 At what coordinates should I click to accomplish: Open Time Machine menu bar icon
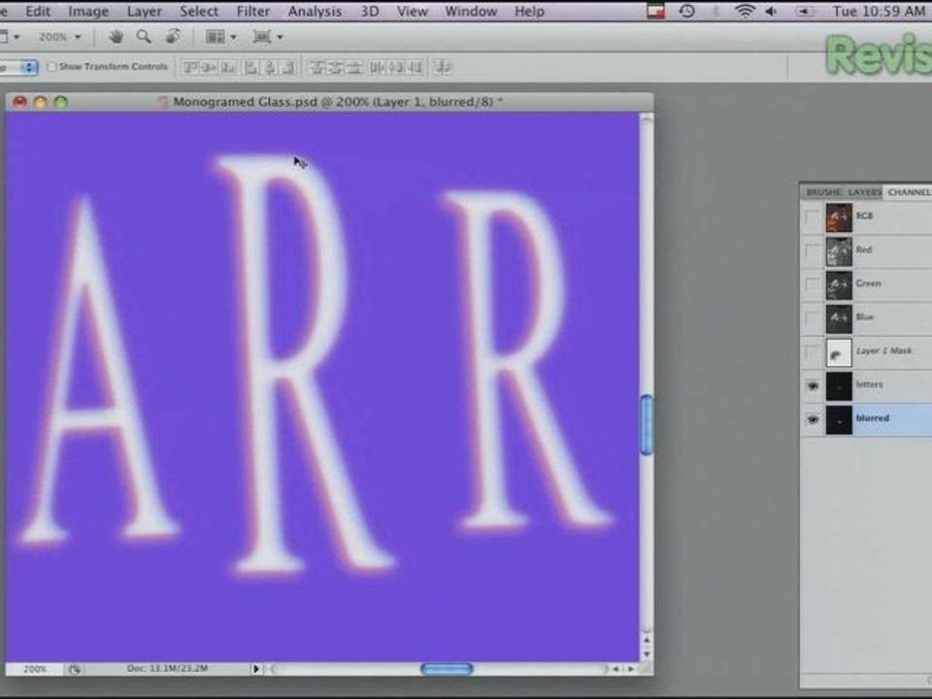pyautogui.click(x=686, y=11)
